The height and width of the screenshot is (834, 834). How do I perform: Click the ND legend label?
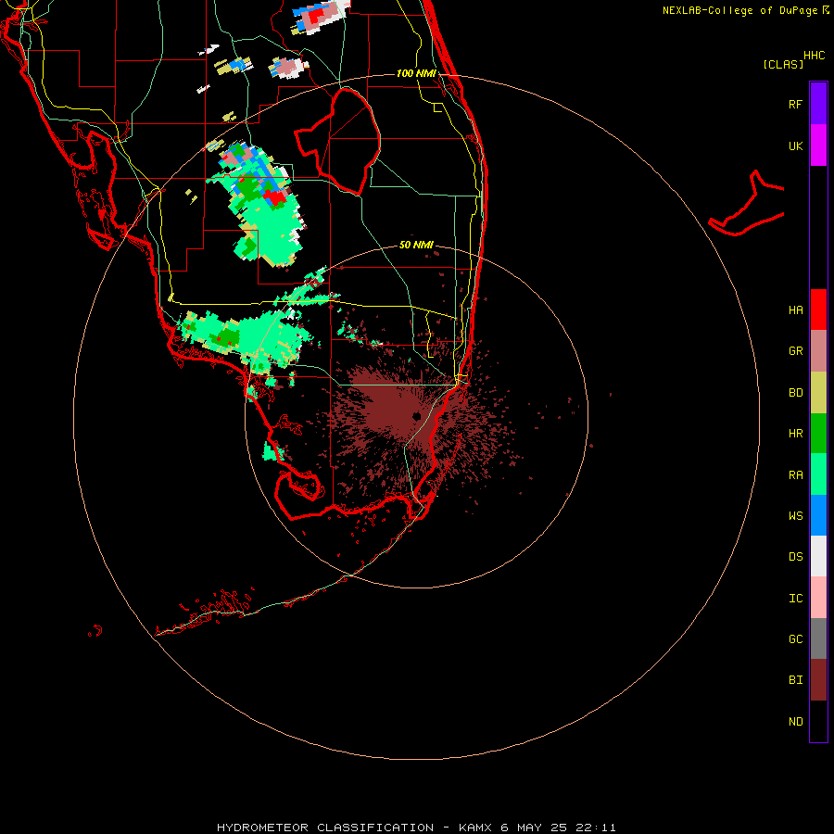(795, 721)
